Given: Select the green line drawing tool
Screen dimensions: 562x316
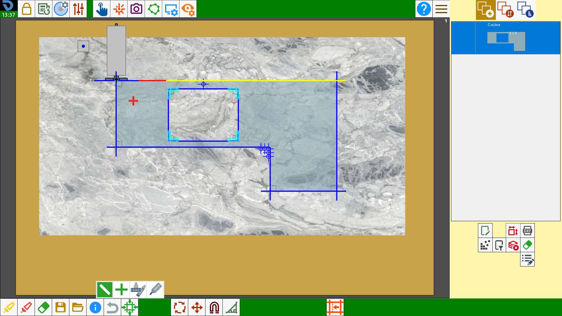Looking at the screenshot, I should pyautogui.click(x=104, y=290).
